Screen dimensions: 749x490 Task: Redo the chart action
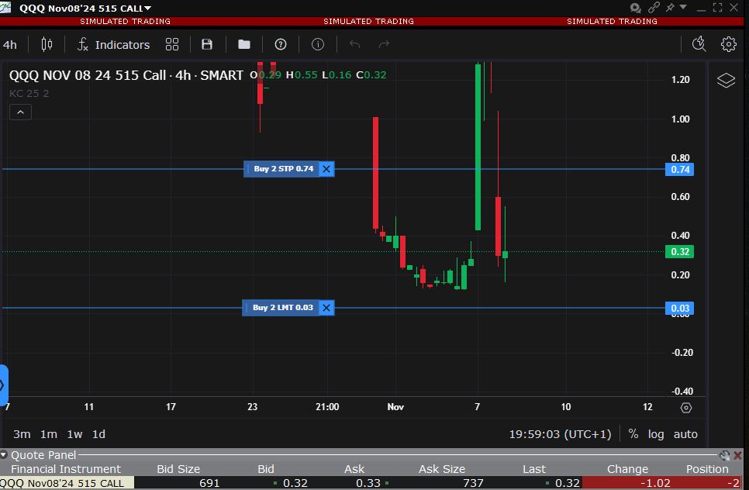(x=384, y=44)
